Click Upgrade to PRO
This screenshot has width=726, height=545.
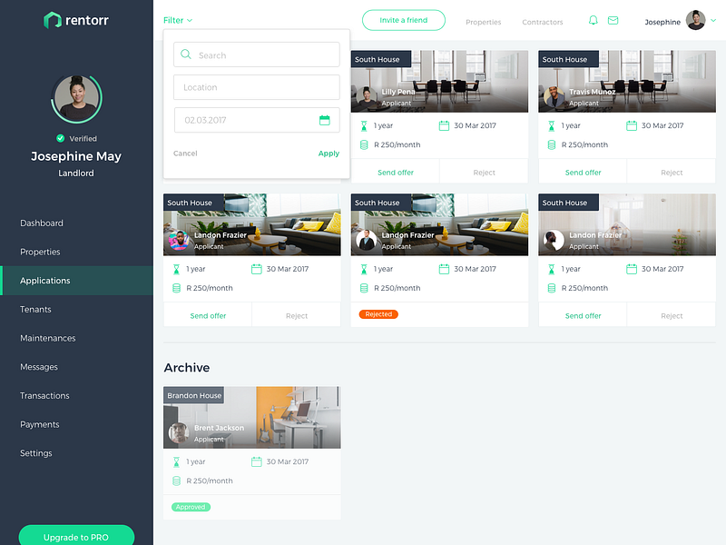[76, 537]
